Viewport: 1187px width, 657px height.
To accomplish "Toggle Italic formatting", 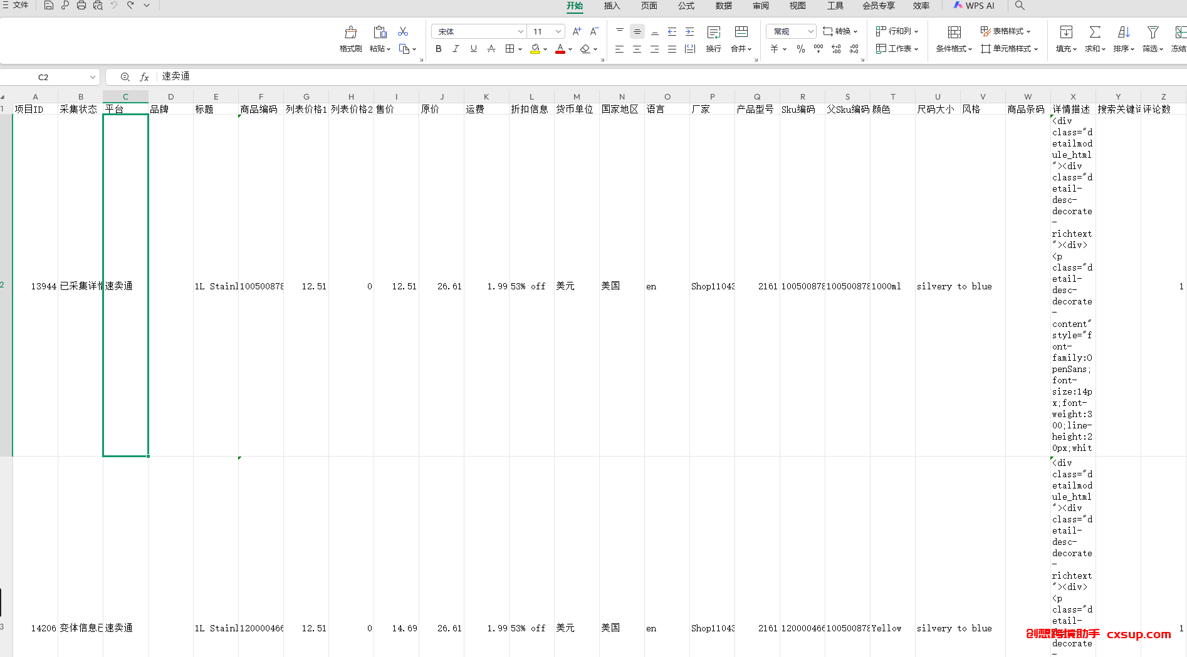I will click(456, 49).
